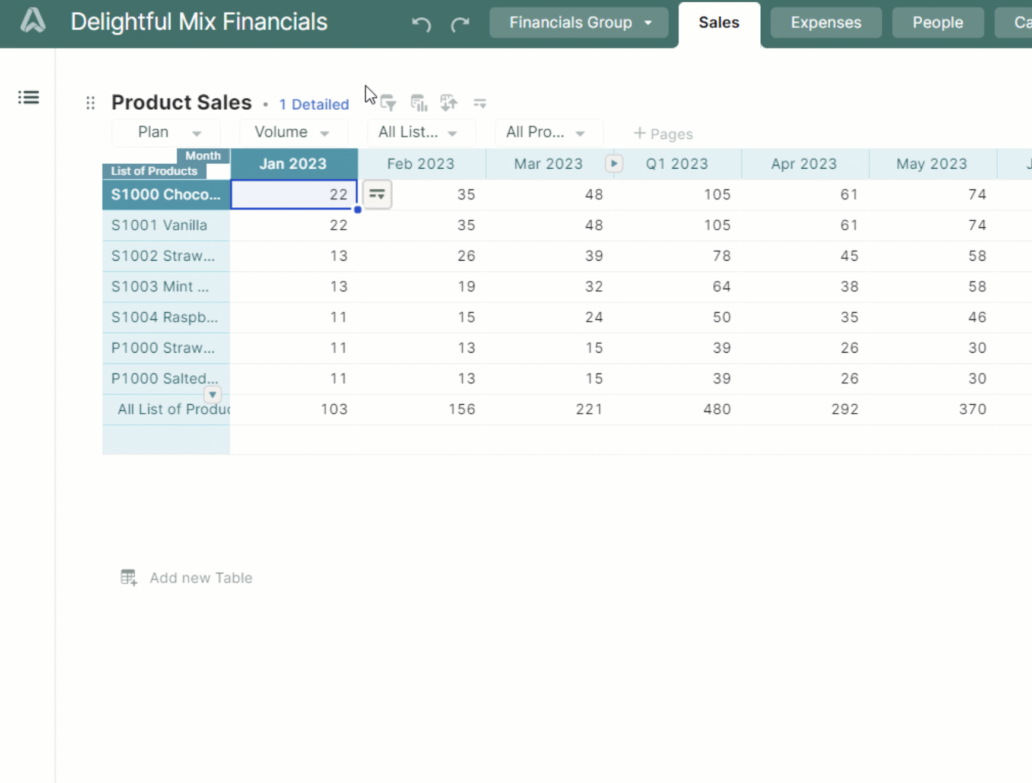Open the Volume page dropdown

[294, 132]
